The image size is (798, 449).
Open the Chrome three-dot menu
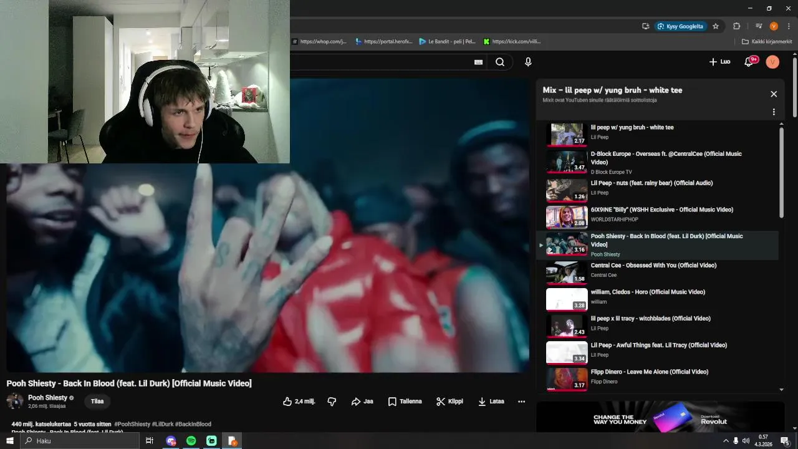click(789, 26)
